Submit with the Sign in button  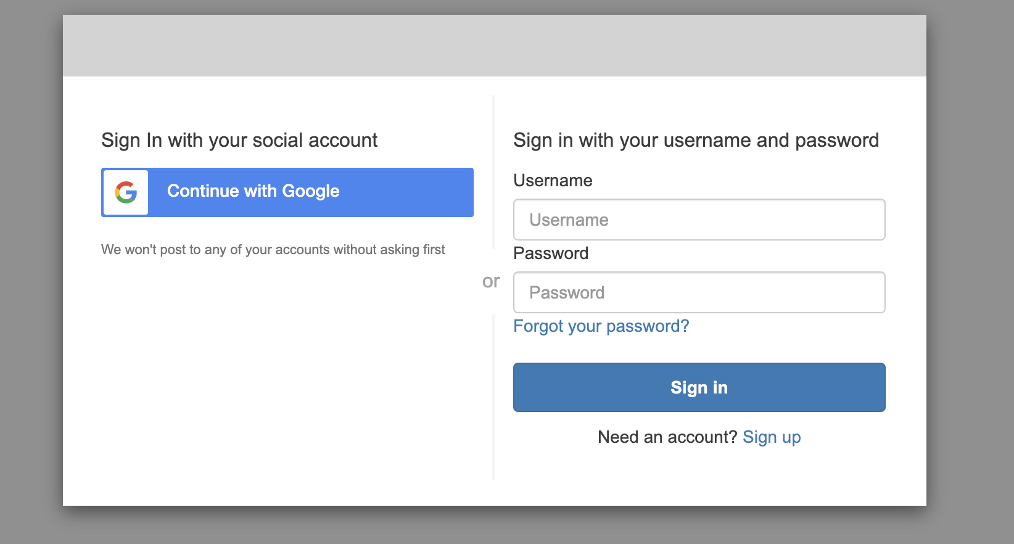(x=699, y=387)
